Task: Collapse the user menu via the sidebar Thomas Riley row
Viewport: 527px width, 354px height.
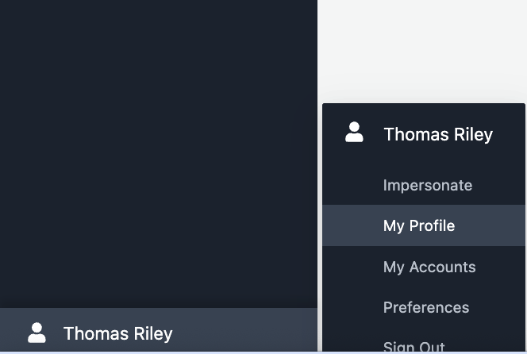Action: (x=159, y=333)
